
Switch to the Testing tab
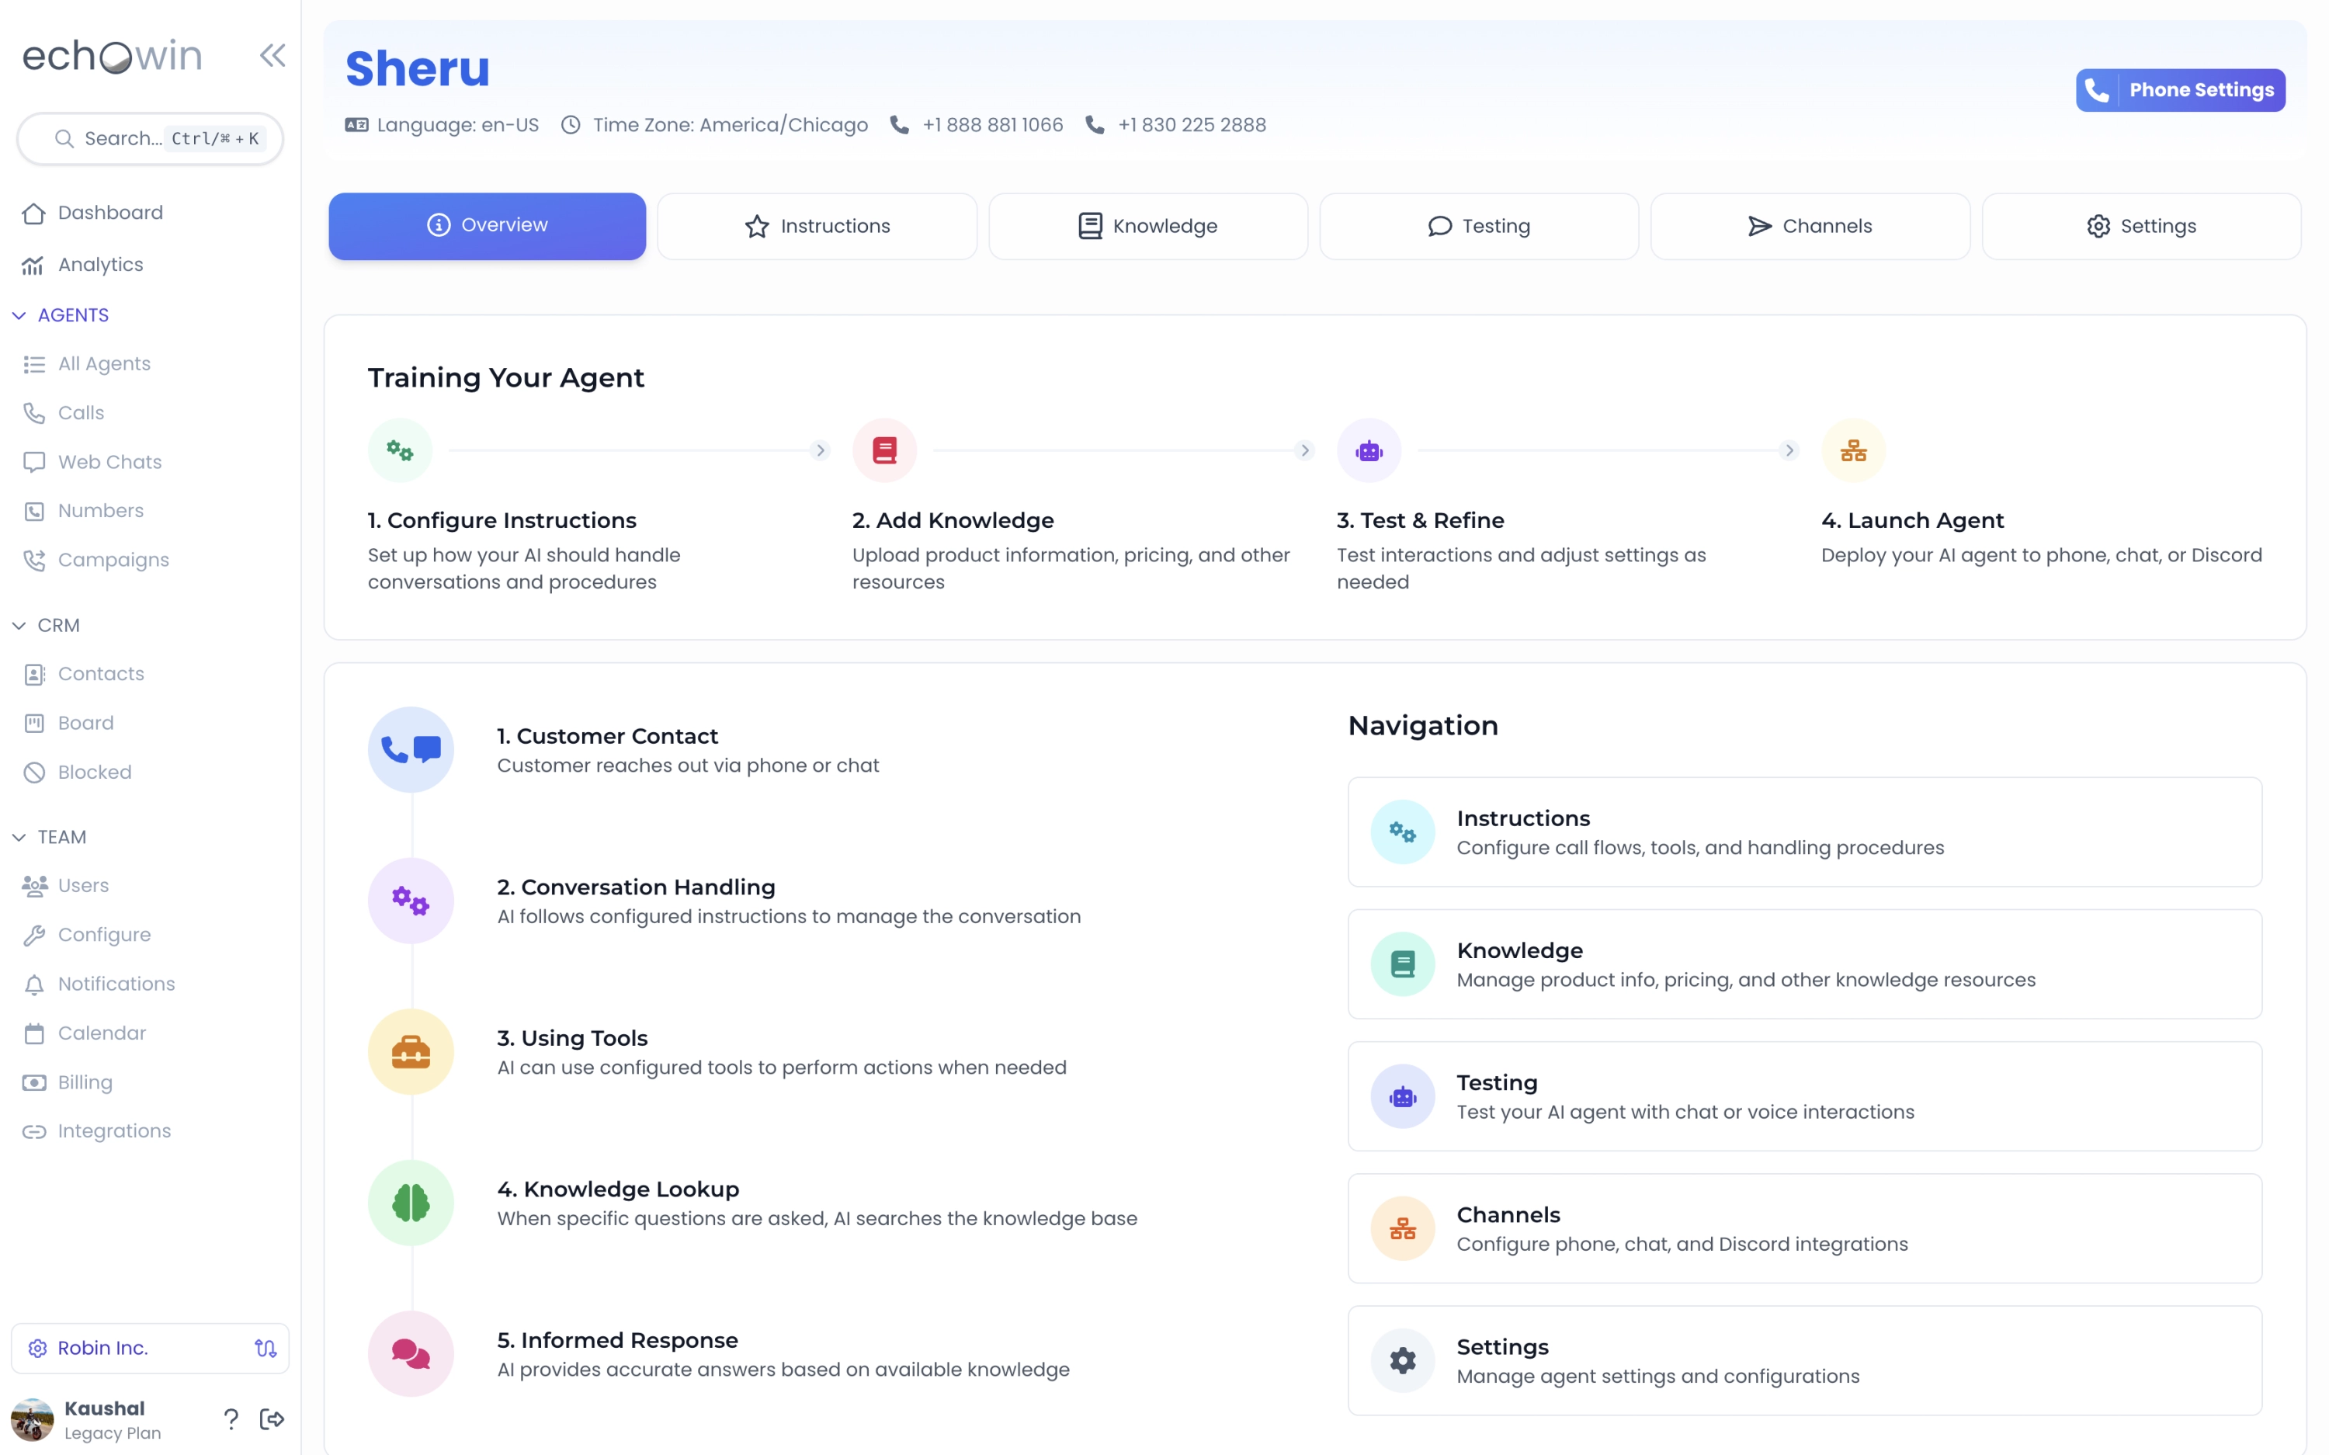pos(1478,226)
